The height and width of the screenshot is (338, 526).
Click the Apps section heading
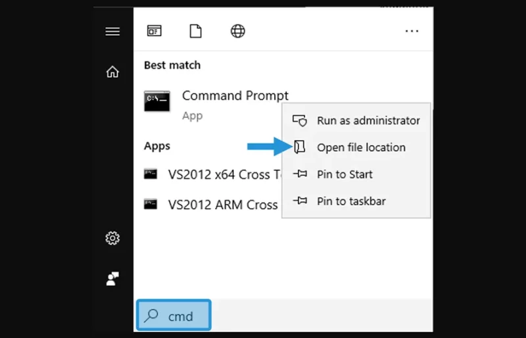coord(157,146)
